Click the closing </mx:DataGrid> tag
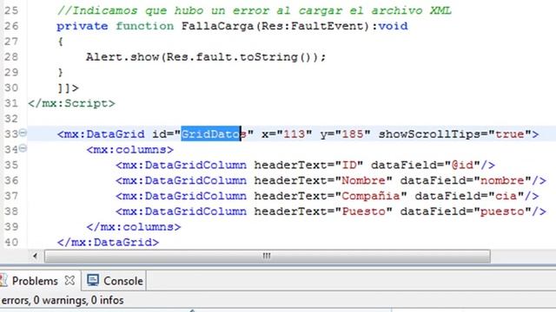556x312 pixels. click(108, 242)
